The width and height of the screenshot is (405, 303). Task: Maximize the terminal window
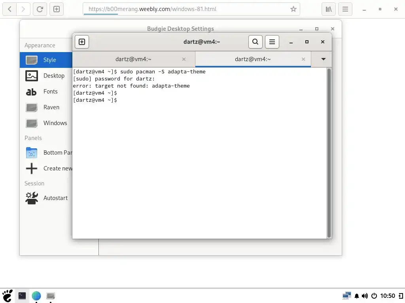pos(307,42)
